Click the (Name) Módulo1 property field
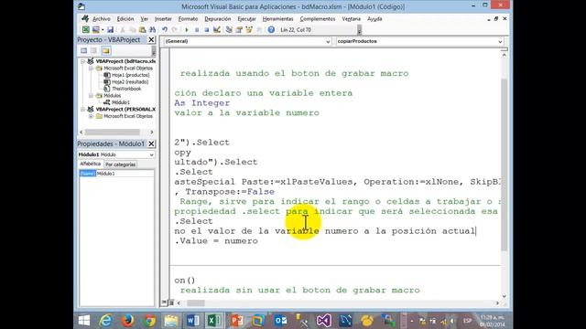This screenshot has height=329, width=586. click(x=116, y=174)
